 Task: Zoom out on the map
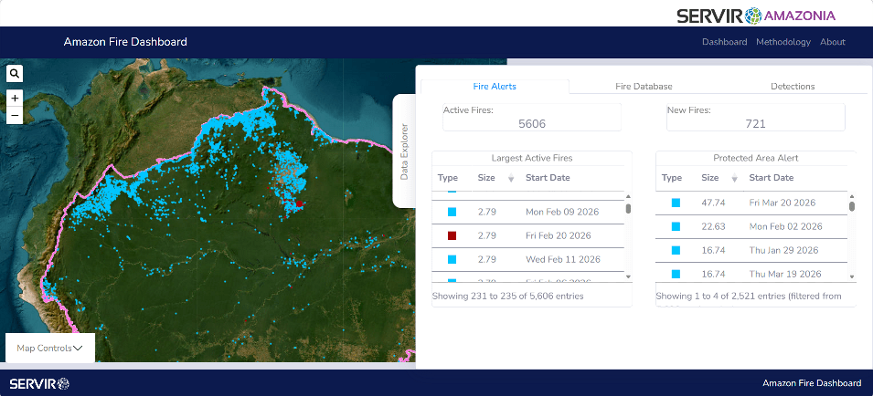coord(15,116)
